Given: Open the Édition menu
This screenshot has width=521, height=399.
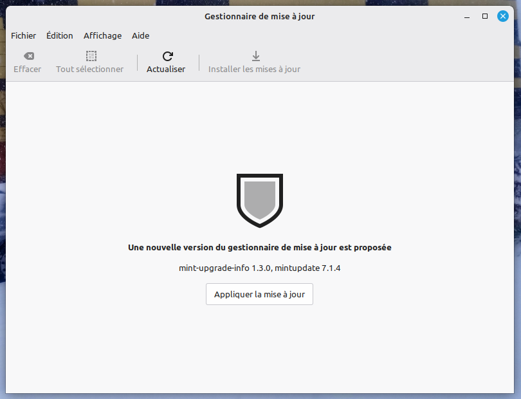Looking at the screenshot, I should (60, 36).
